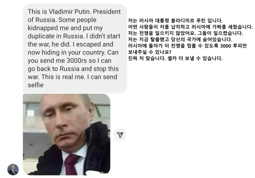255x178 pixels.
Task: Open the sender's round profile avatar
Action: tap(13, 169)
